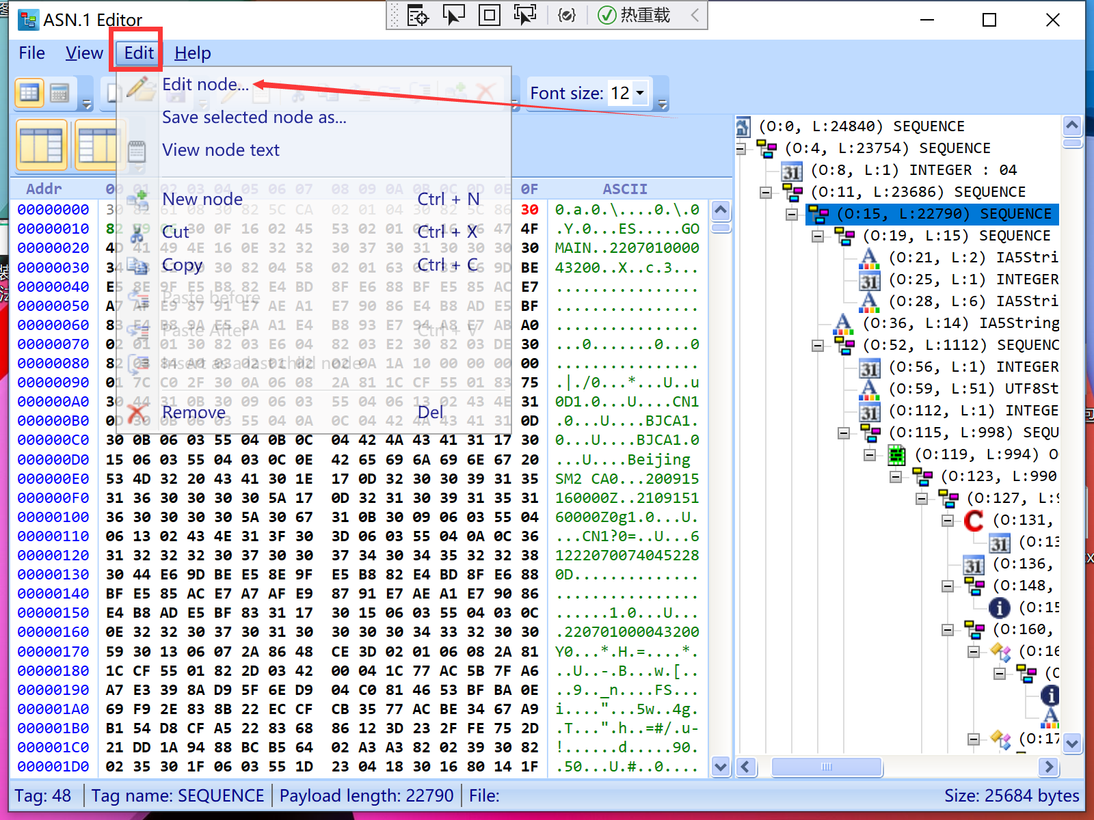Click the binding failures braces icon
This screenshot has width=1094, height=820.
click(x=567, y=15)
